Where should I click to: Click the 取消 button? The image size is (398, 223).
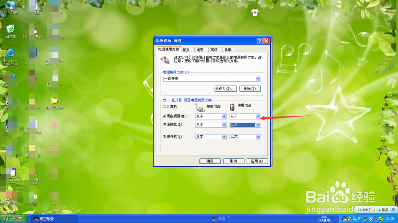(234, 161)
